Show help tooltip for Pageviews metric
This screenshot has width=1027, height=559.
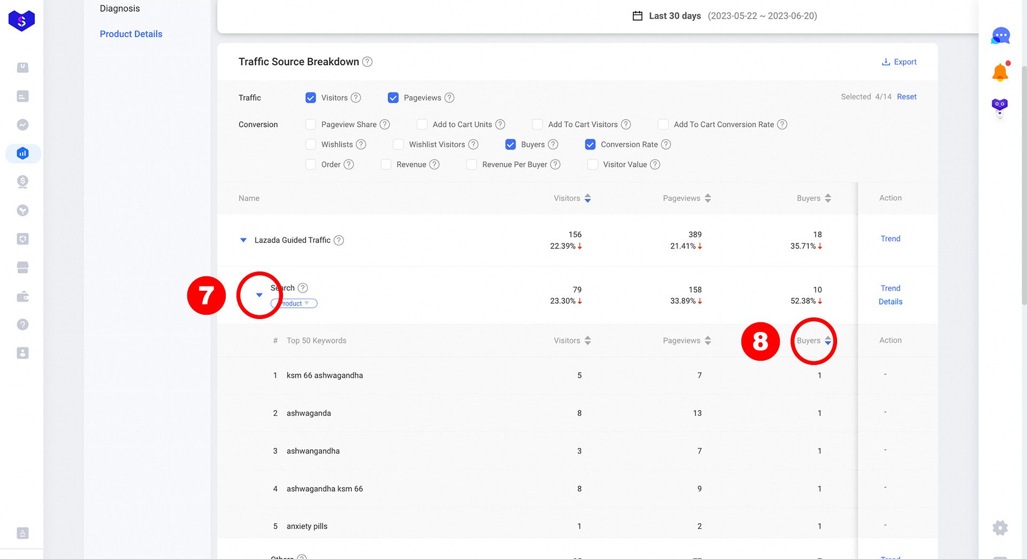coord(449,98)
